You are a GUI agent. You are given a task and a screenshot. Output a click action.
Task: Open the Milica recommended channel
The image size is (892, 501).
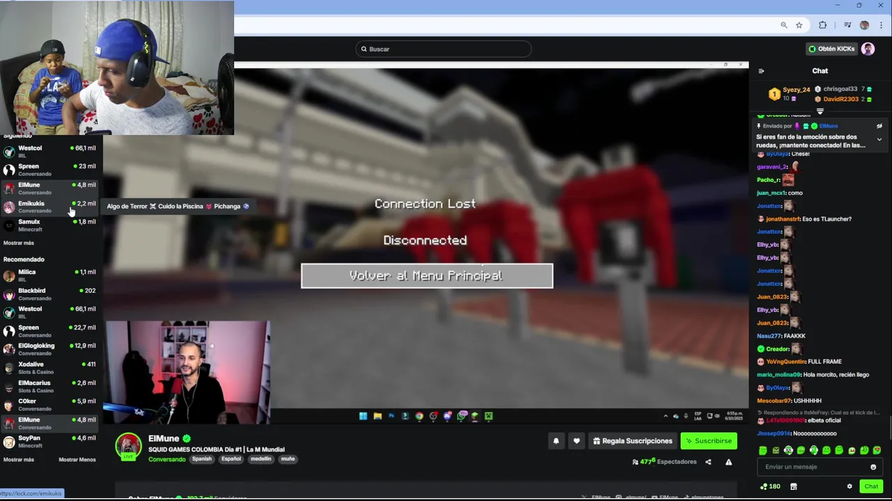[x=50, y=276]
